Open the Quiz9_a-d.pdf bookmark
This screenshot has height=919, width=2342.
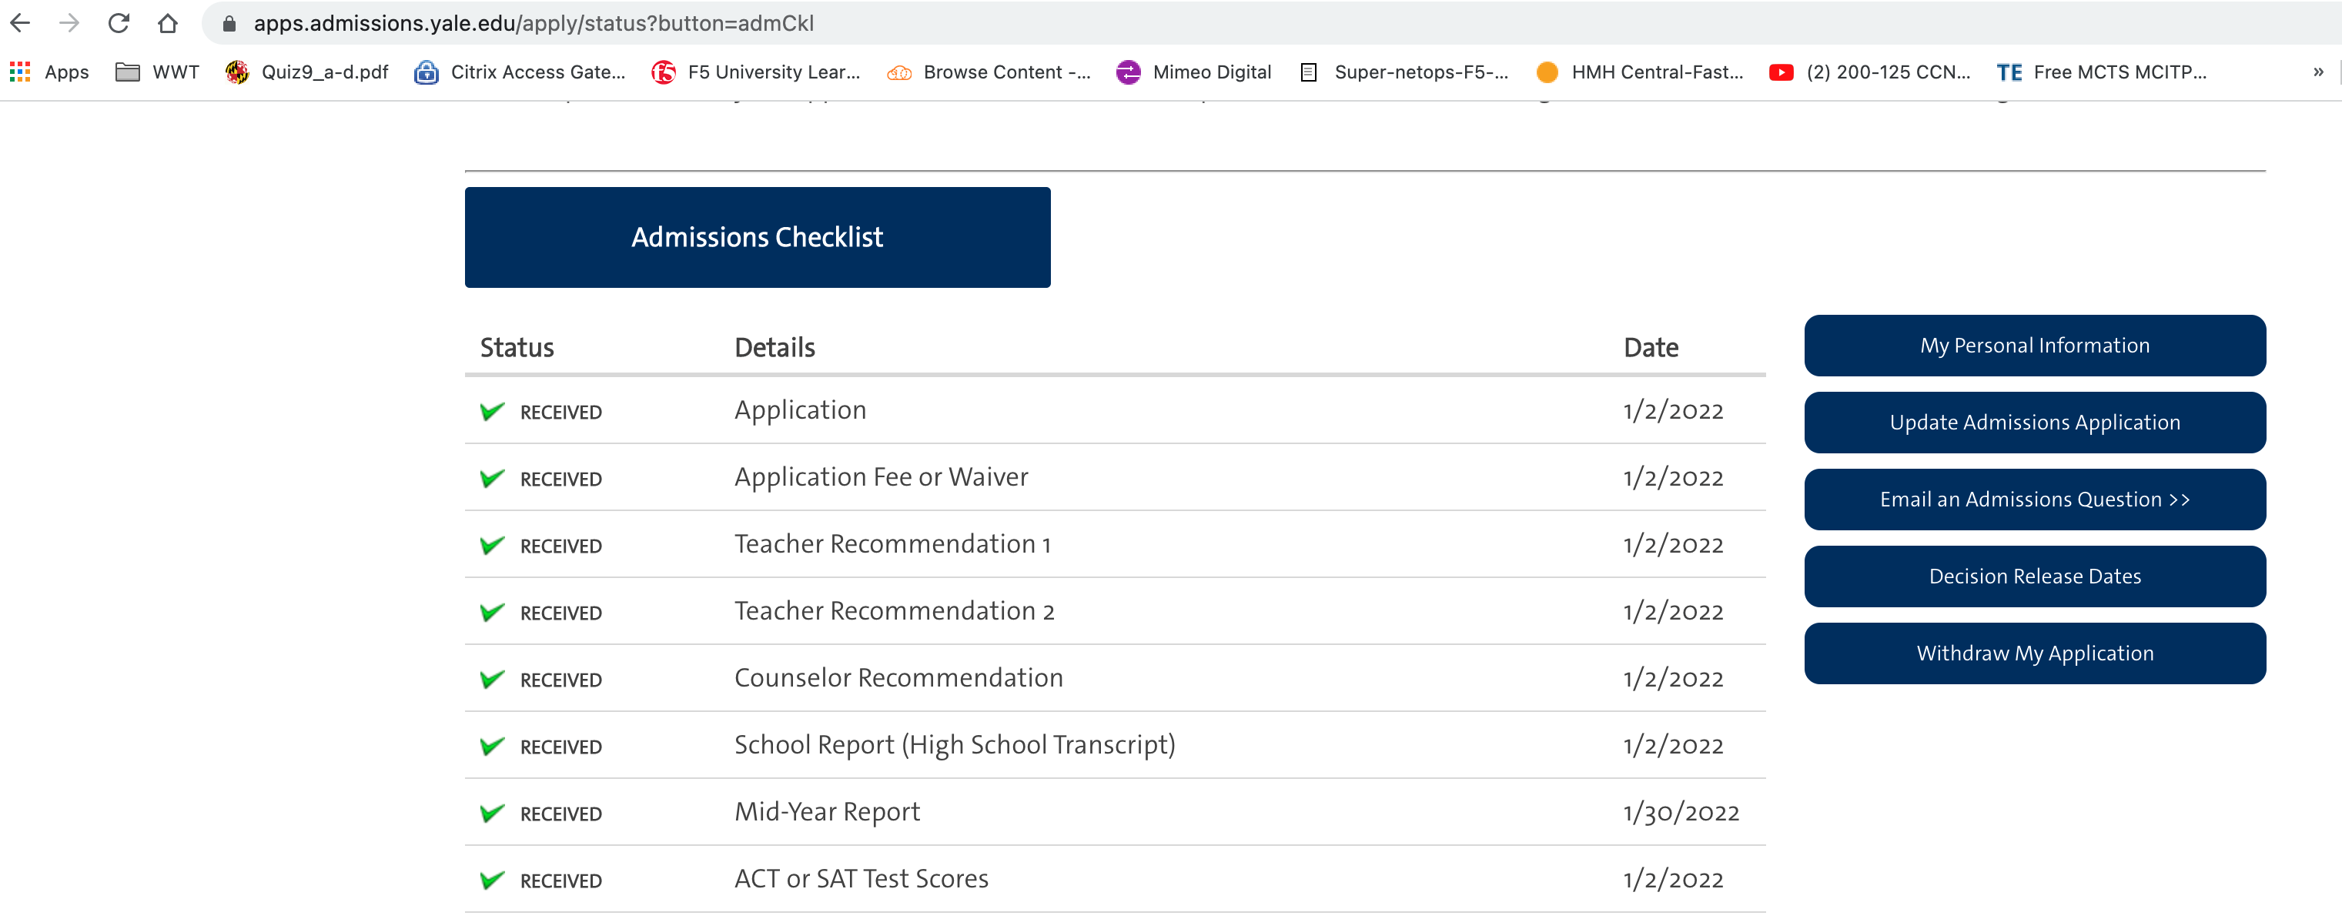[306, 72]
